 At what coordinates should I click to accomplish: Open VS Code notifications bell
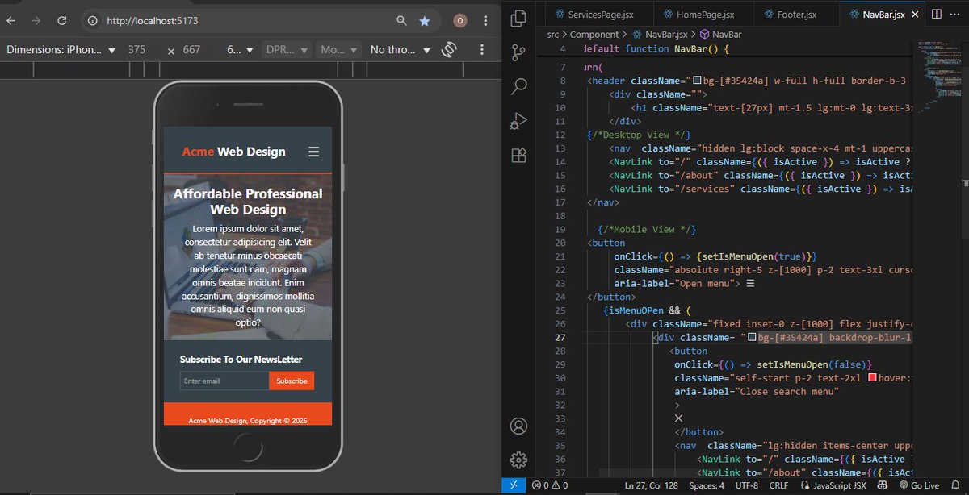click(x=955, y=485)
